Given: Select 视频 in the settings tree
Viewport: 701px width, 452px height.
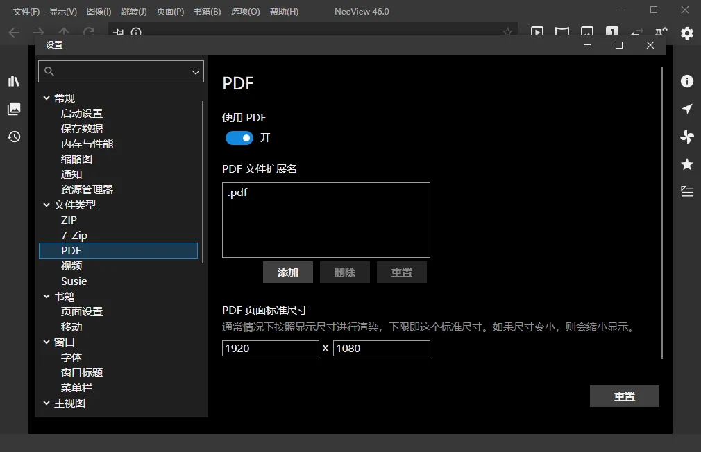Looking at the screenshot, I should 71,266.
